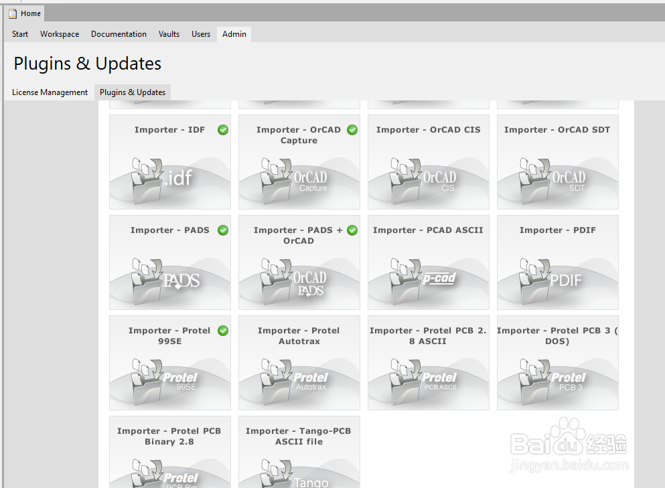Click the 'Importer - Protel 99SE' title

pos(169,336)
